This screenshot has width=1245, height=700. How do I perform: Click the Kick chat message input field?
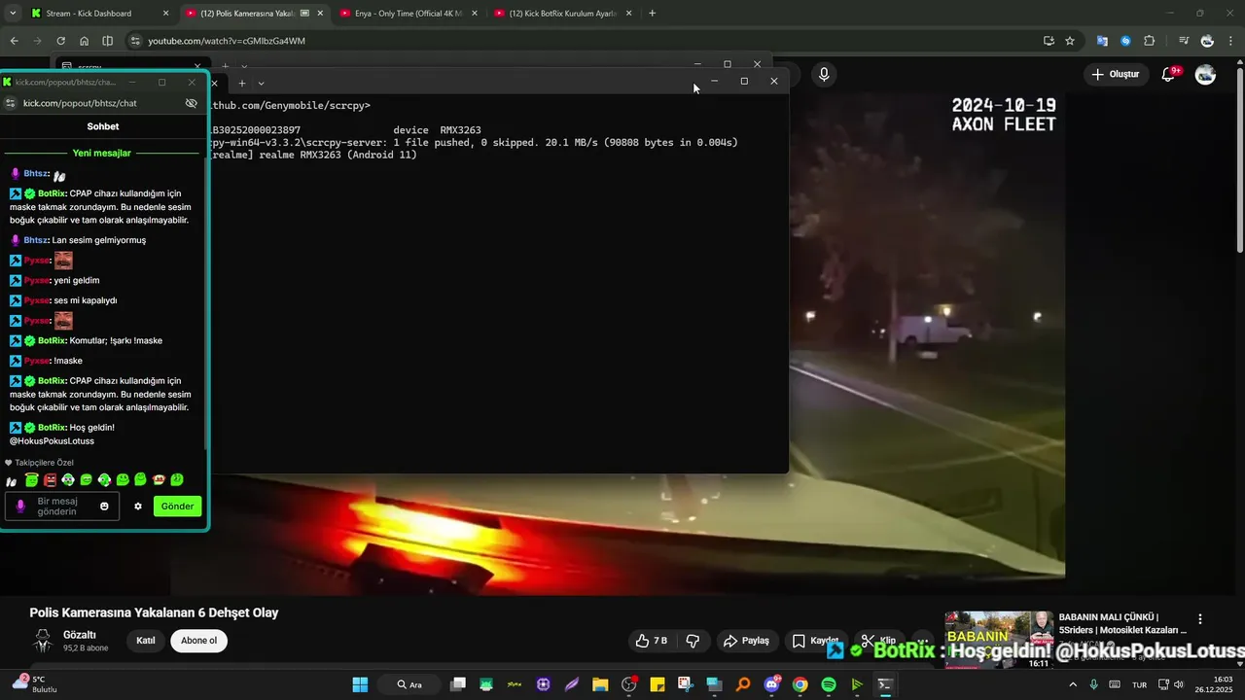(61, 507)
